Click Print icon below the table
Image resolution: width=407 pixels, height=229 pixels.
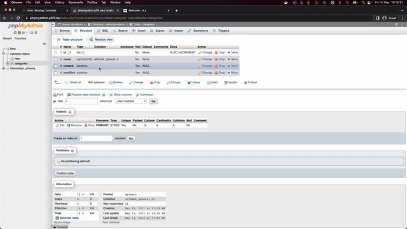pos(55,95)
